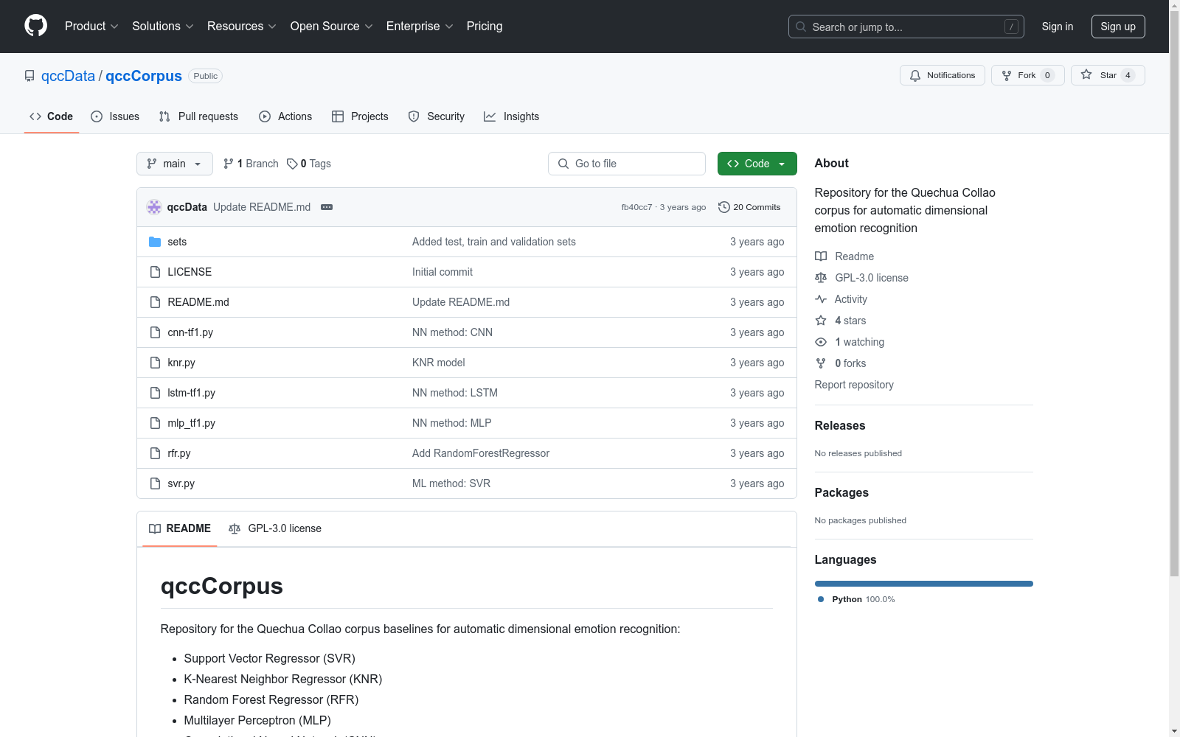Click the Packages heading link
The width and height of the screenshot is (1180, 737).
[x=841, y=492]
